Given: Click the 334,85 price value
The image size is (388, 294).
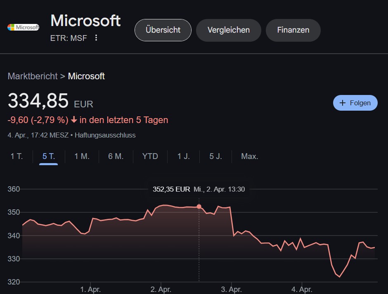Looking at the screenshot, I should [38, 101].
